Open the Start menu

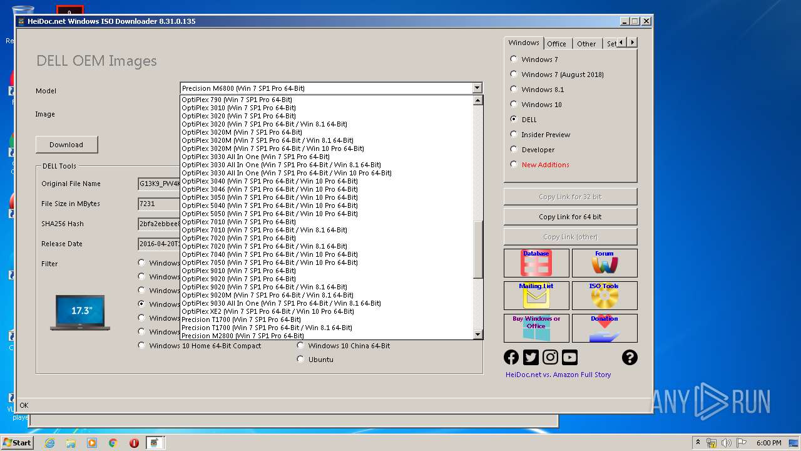(17, 443)
